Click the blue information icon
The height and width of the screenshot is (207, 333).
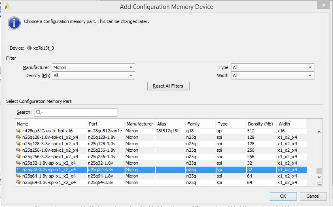pos(14,23)
